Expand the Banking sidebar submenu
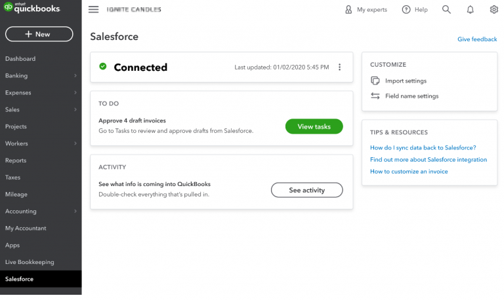Image resolution: width=504 pixels, height=300 pixels. click(x=75, y=76)
